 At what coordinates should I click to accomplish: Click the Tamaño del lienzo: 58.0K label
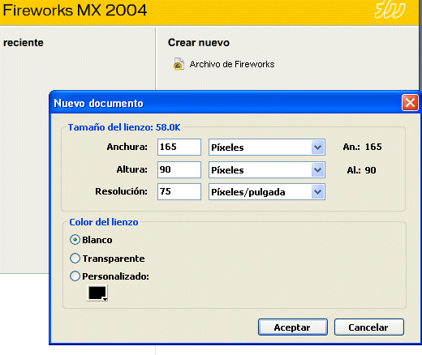click(124, 127)
